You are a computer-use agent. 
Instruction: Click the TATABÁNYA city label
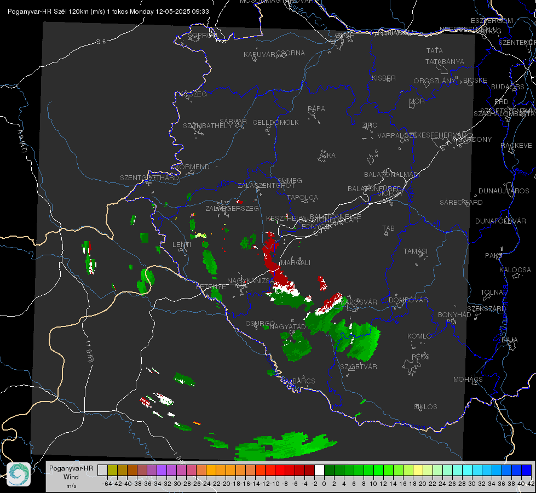pos(445,61)
